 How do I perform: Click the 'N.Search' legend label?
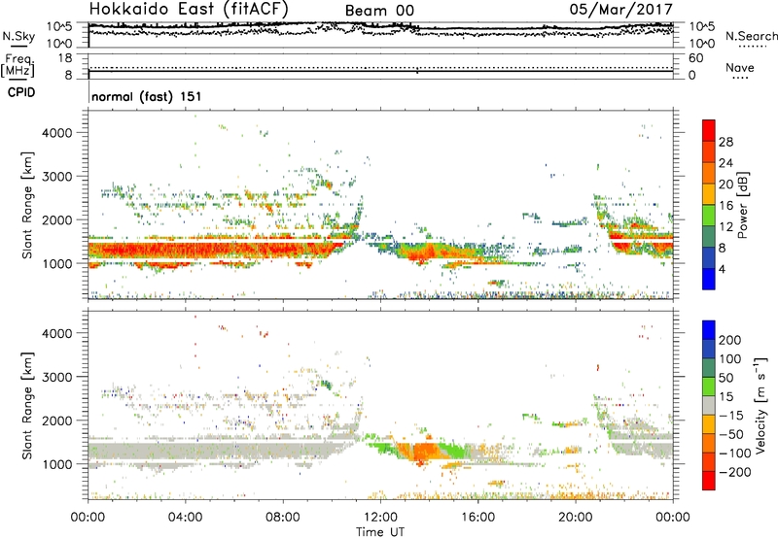751,36
